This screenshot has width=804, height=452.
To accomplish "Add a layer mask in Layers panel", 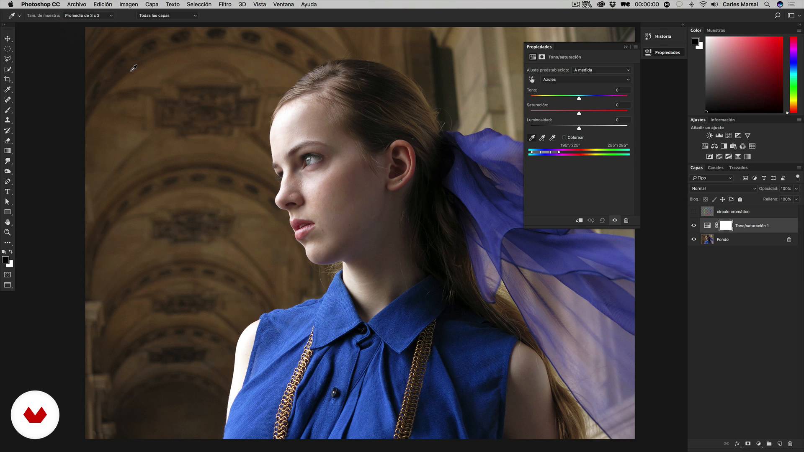I will [x=748, y=444].
